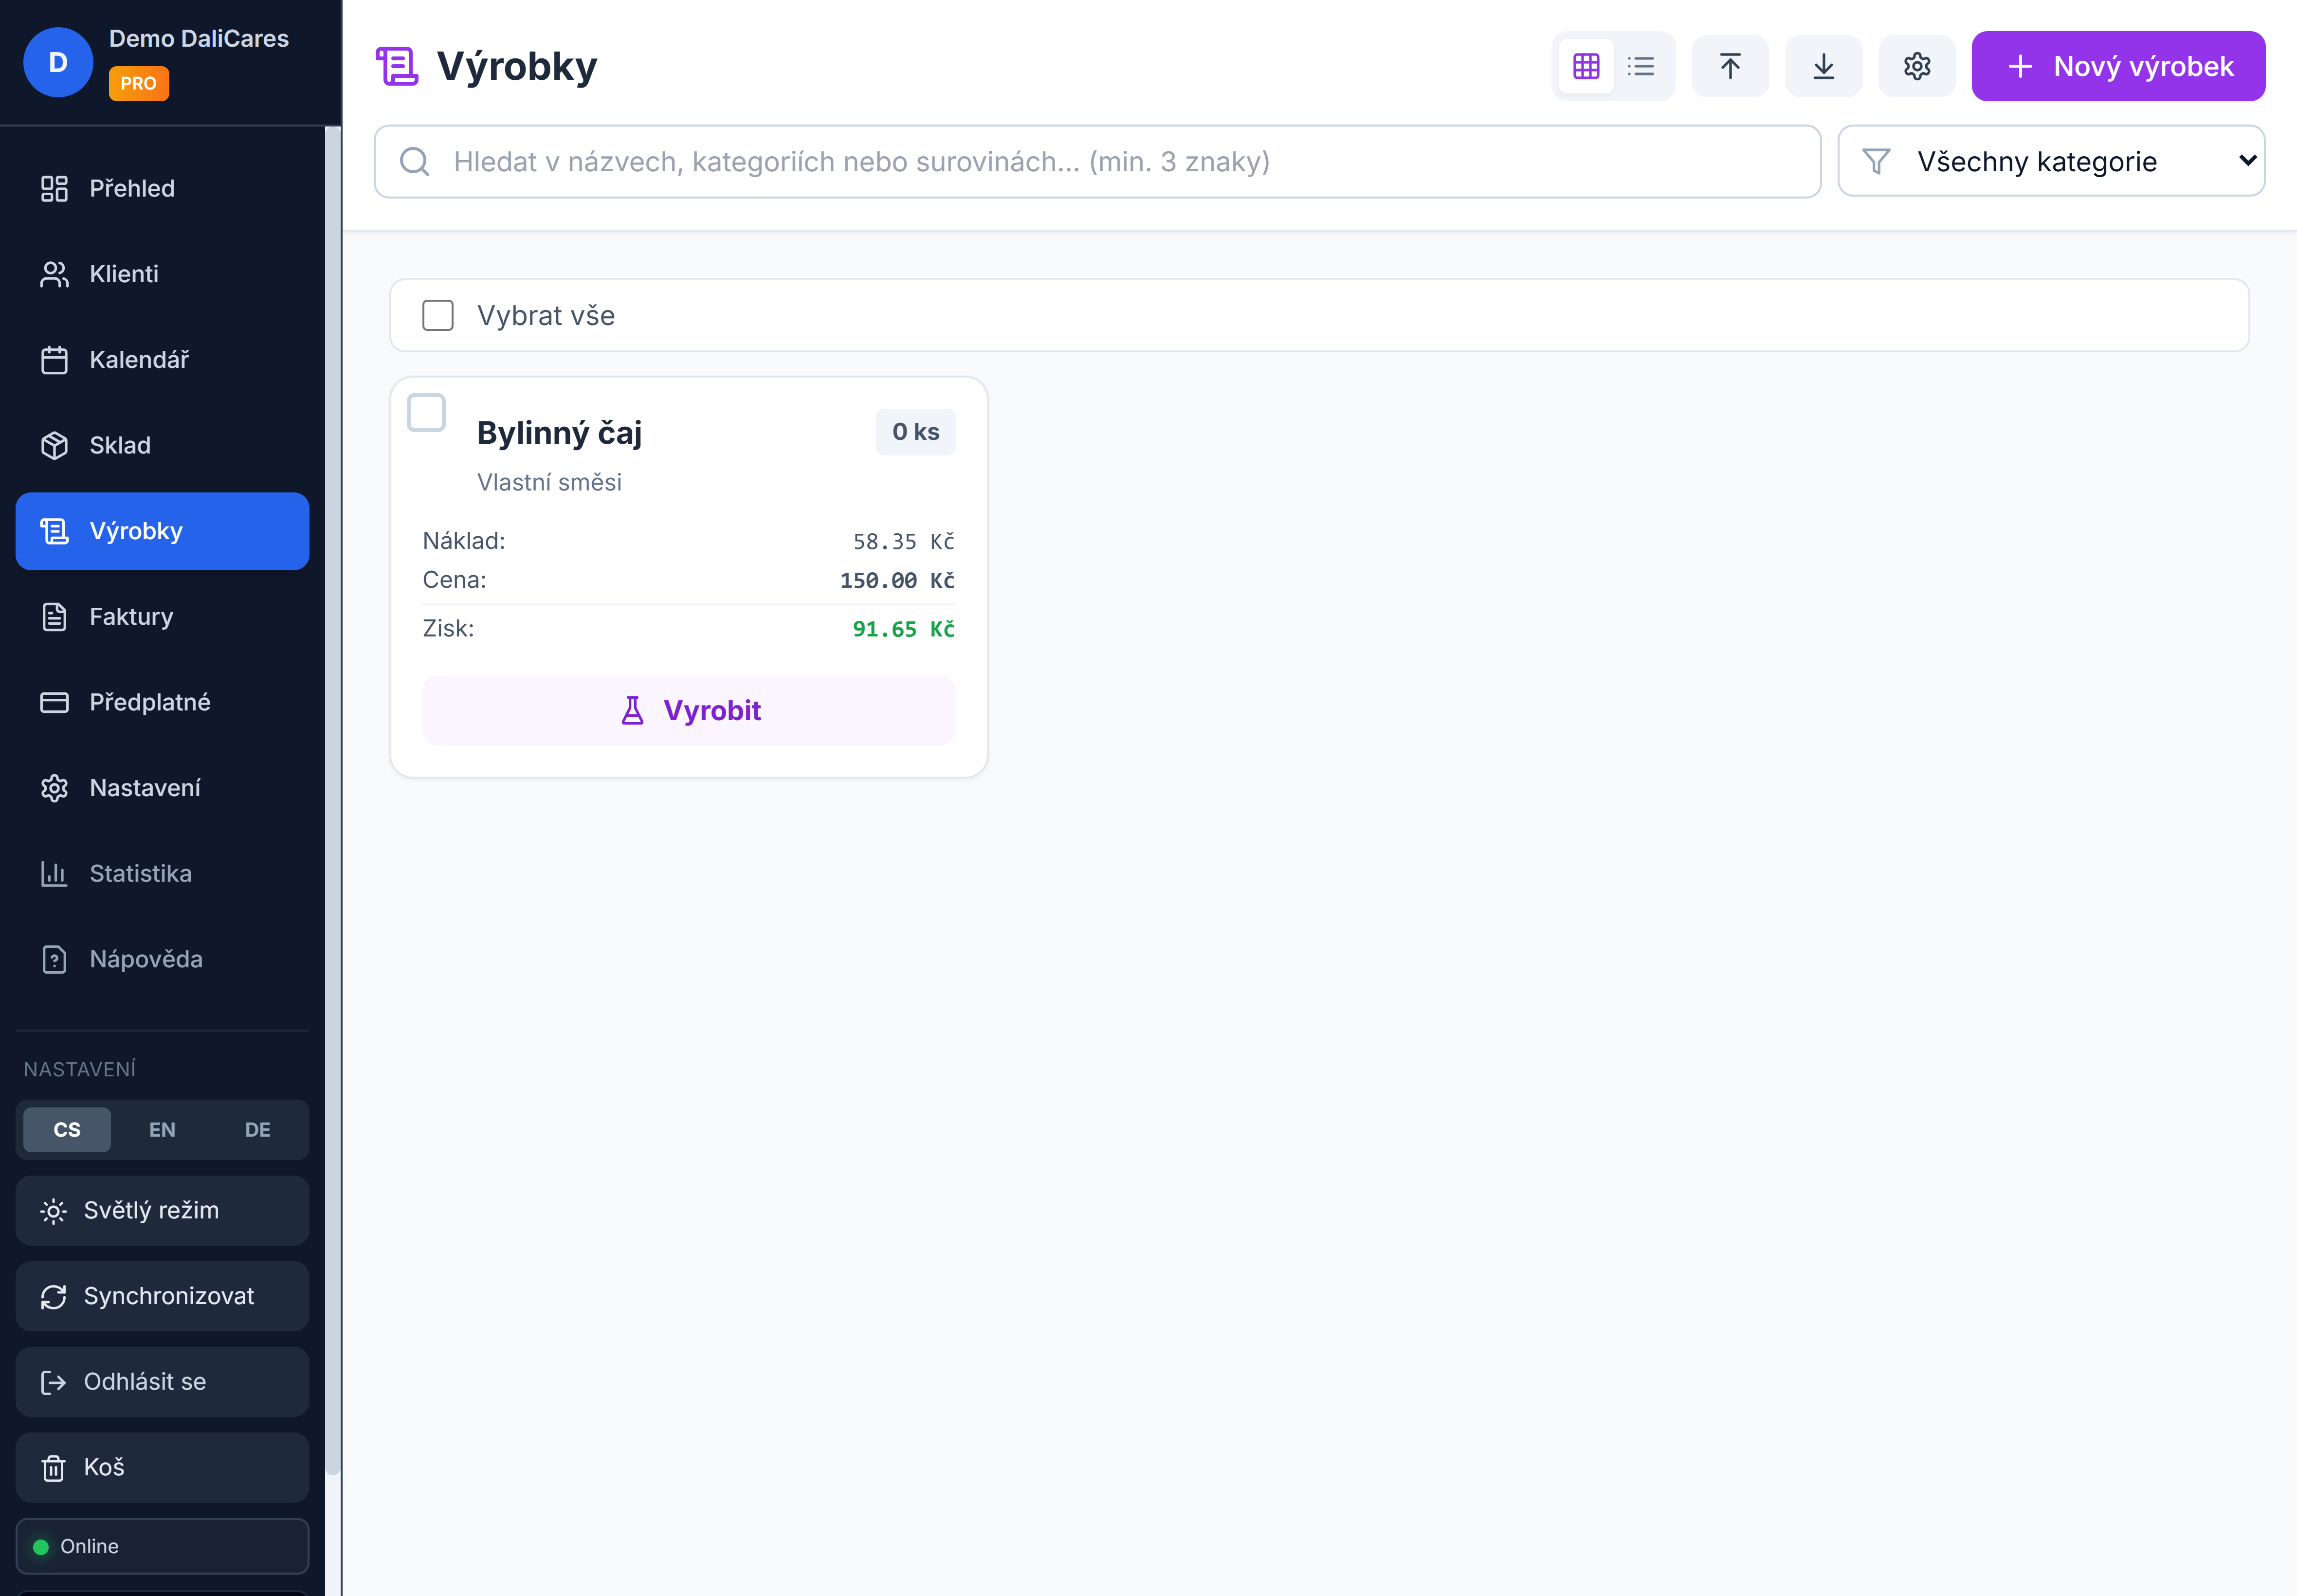Screen dimensions: 2297x1596
Task: Click the D user avatar
Action: (x=58, y=62)
